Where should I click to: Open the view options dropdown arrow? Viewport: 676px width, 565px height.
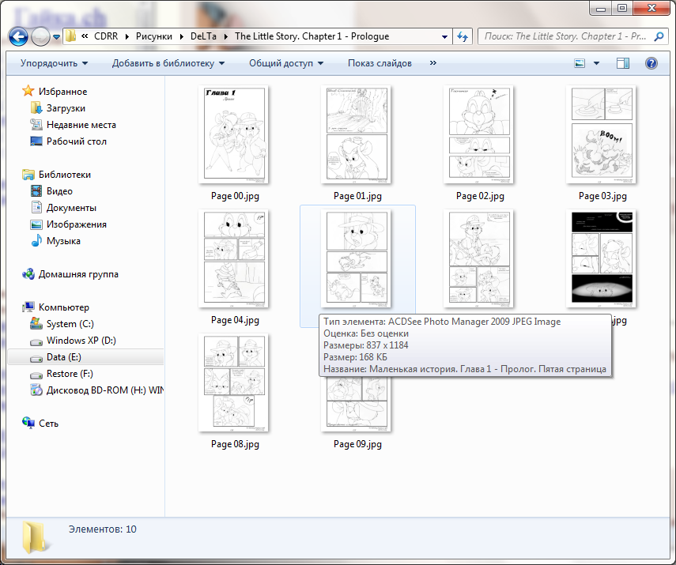[x=597, y=63]
